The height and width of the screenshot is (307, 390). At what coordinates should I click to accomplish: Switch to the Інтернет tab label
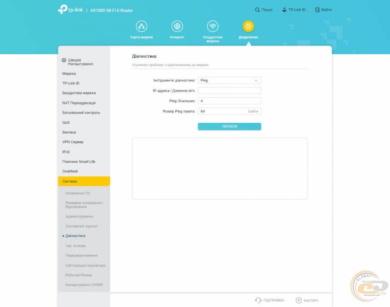177,37
